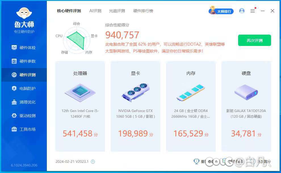Click the 处理器 card heading
281x173 pixels.
click(x=80, y=73)
